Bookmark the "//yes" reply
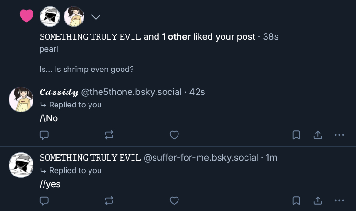Viewport: 356px width, 211px height. coord(296,201)
